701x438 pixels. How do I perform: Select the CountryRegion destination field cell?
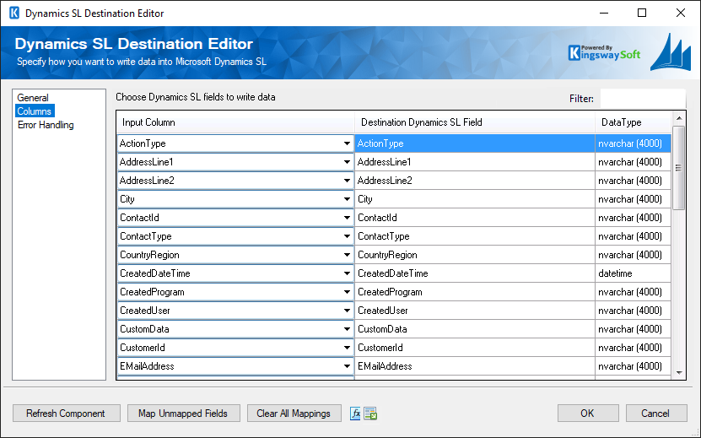(x=475, y=255)
